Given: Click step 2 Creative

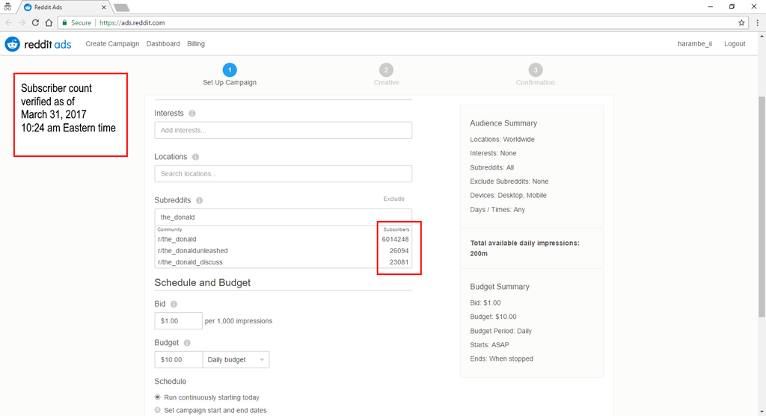Looking at the screenshot, I should 386,75.
